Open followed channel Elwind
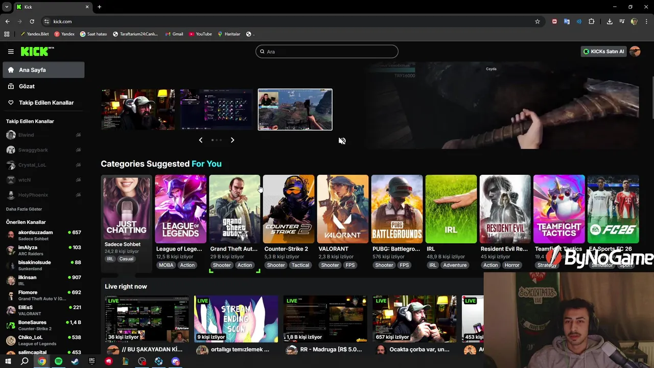The width and height of the screenshot is (654, 368). 43,135
